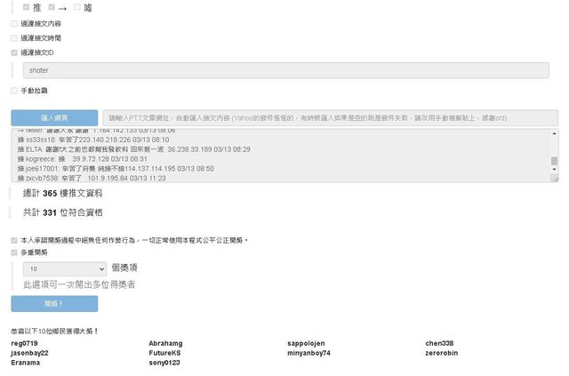
Task: Enable the 手動拉霸 checkbox
Action: point(13,91)
